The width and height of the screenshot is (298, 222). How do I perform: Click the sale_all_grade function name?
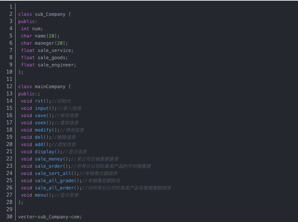coord(54,181)
